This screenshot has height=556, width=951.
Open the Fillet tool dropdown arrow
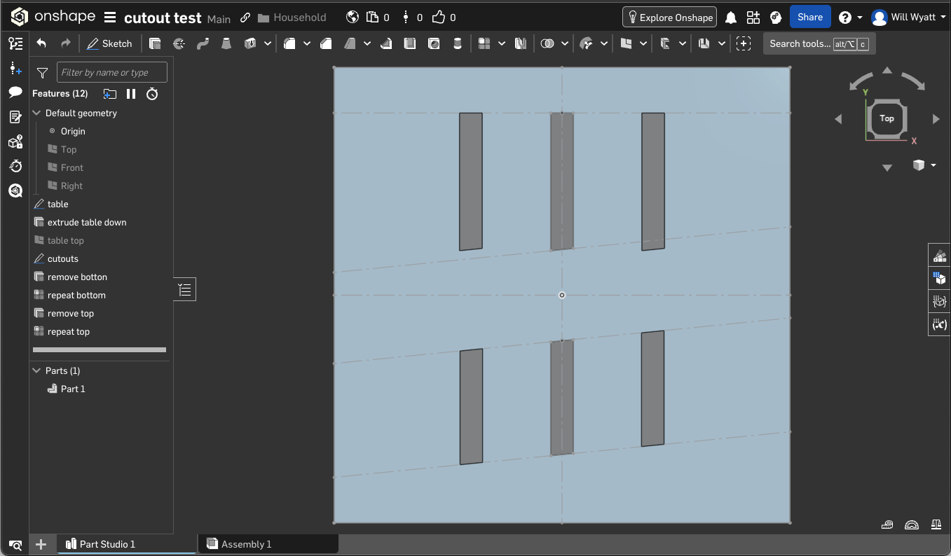pos(307,43)
